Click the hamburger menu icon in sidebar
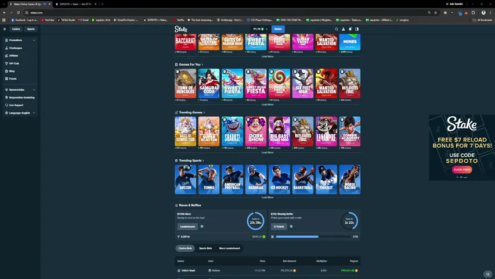 pyautogui.click(x=5, y=29)
